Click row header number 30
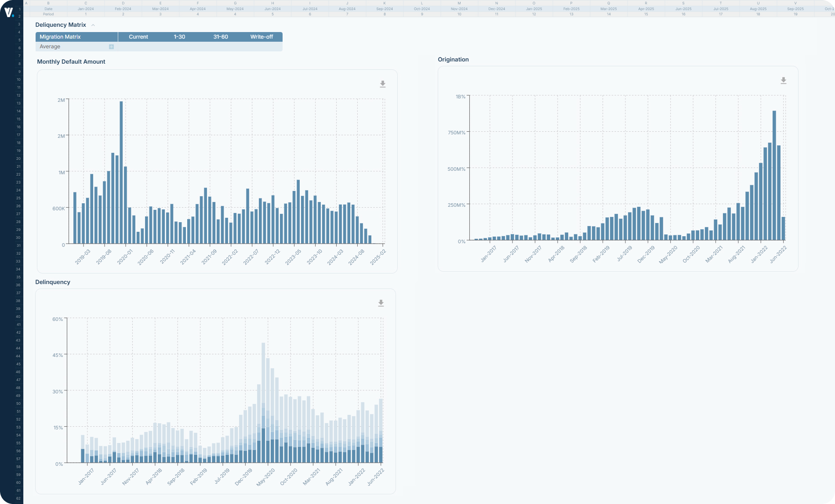 click(18, 238)
